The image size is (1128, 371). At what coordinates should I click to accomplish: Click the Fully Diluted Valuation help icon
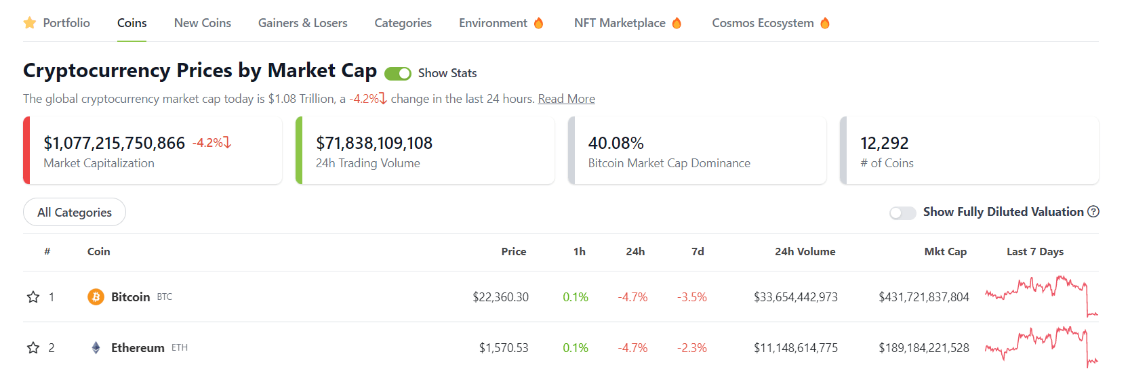coord(1093,212)
